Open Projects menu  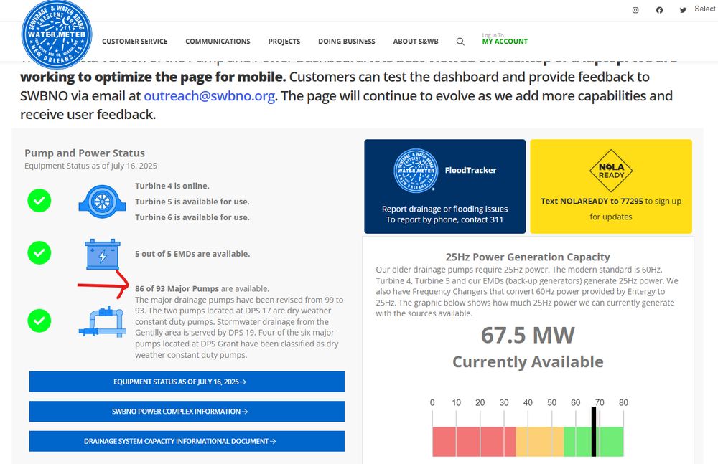tap(284, 42)
